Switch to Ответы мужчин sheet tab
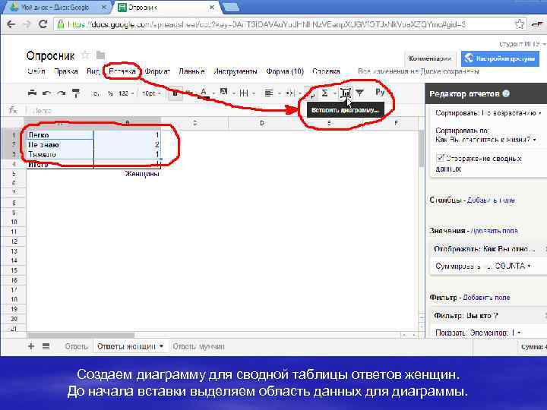The image size is (547, 410). coord(198,346)
